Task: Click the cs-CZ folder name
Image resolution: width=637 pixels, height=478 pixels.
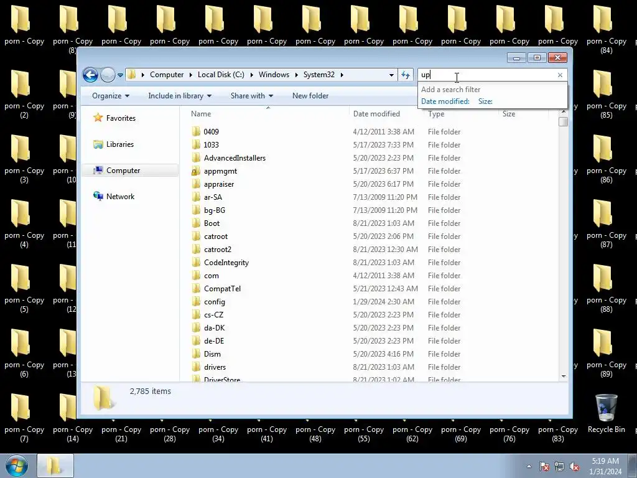Action: click(214, 314)
